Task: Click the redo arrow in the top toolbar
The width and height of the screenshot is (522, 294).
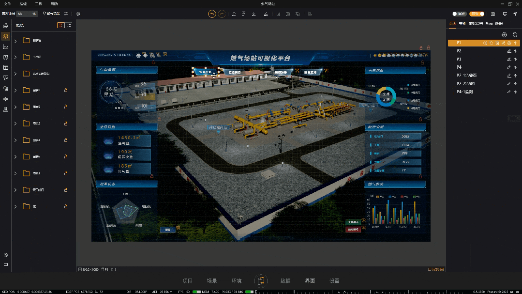Action: click(x=222, y=14)
